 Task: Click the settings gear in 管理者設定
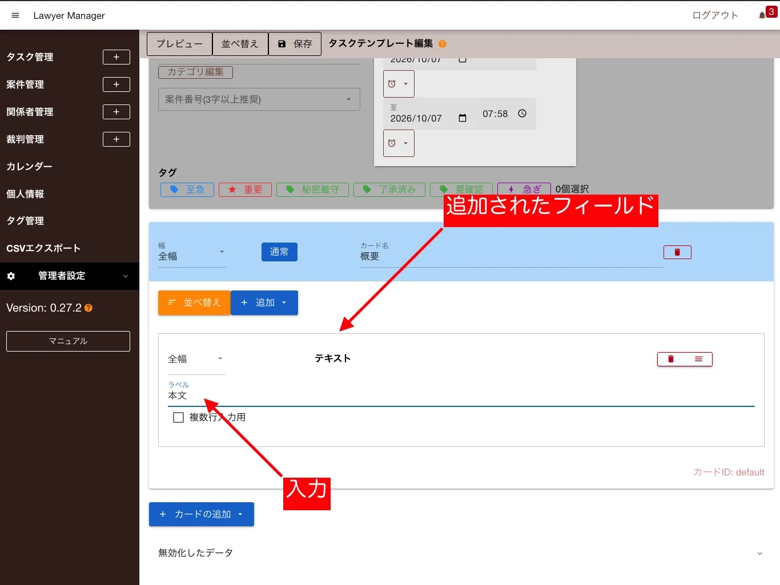(x=11, y=276)
